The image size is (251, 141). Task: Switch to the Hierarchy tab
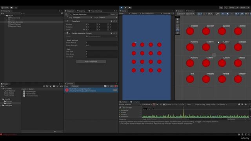tap(6, 11)
